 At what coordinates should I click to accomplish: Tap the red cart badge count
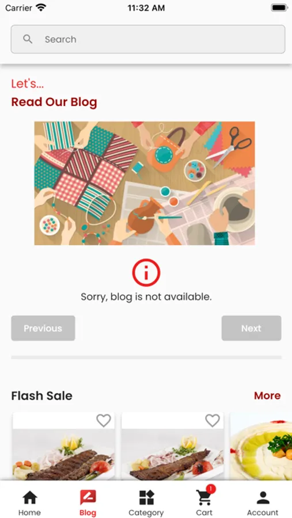click(x=211, y=489)
